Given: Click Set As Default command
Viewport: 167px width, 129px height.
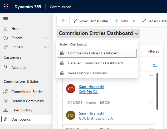Looking at the screenshot, I should click(x=154, y=21).
